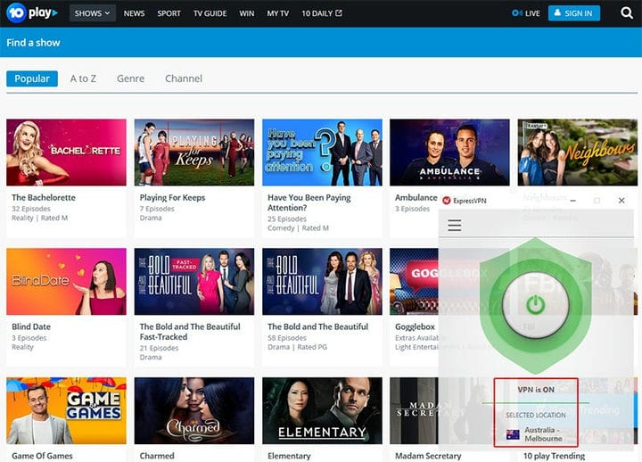The image size is (642, 462).
Task: Minimize the ExpressVPN window
Action: 572,201
